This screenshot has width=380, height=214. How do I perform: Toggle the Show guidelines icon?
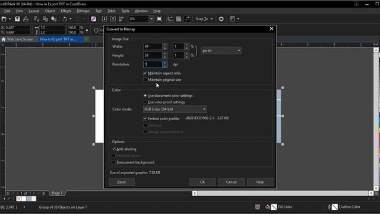(187, 19)
